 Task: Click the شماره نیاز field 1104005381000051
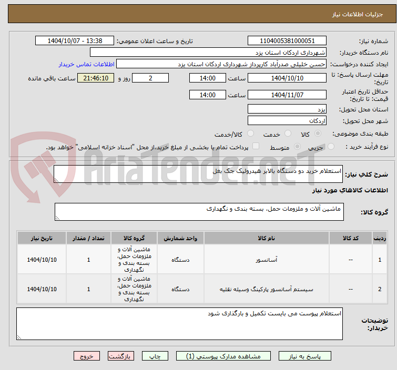coord(287,41)
